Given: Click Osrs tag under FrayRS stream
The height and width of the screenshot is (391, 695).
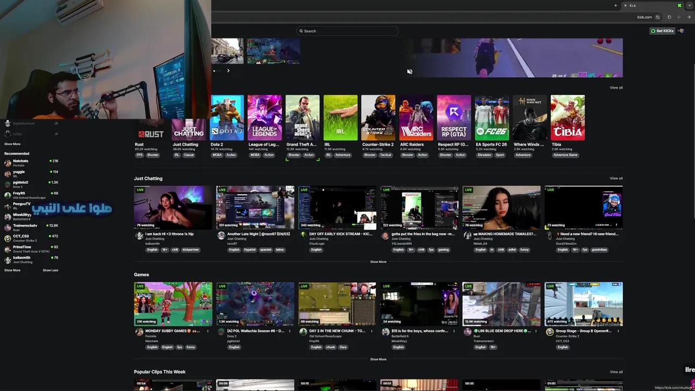Looking at the screenshot, I should tap(343, 347).
